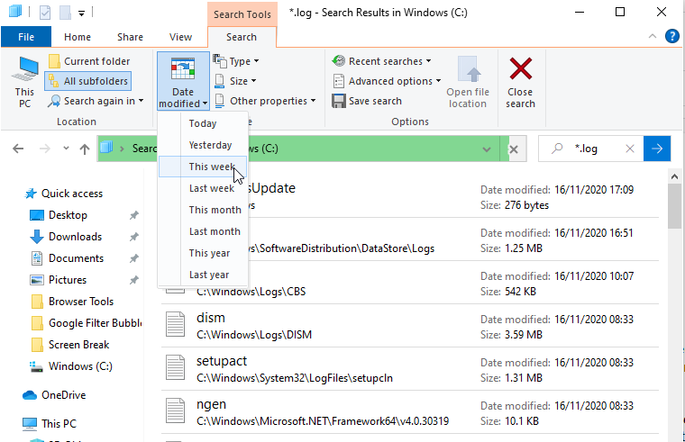Select OneDrive in the navigation pane
Image resolution: width=685 pixels, height=442 pixels.
62,394
